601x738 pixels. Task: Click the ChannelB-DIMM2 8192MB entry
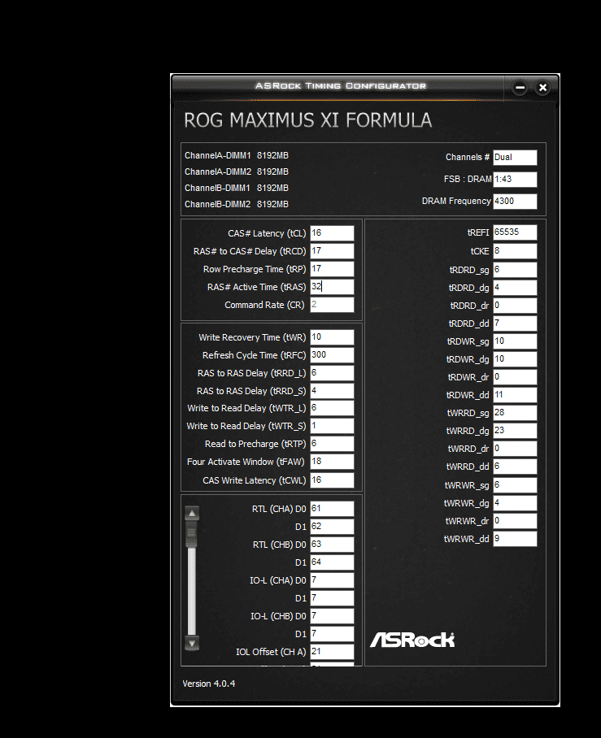tap(237, 204)
